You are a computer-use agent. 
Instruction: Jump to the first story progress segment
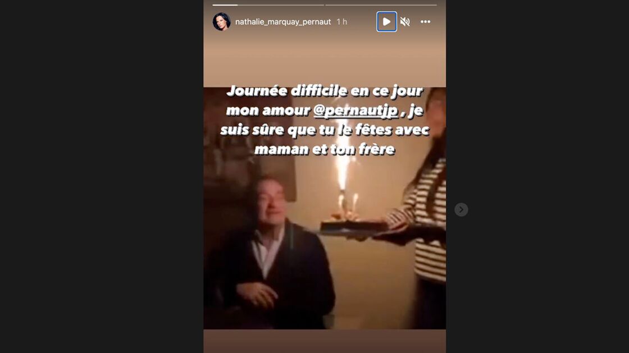[268, 5]
